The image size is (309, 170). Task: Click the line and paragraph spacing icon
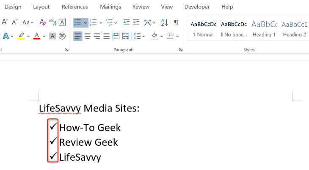[x=137, y=36]
